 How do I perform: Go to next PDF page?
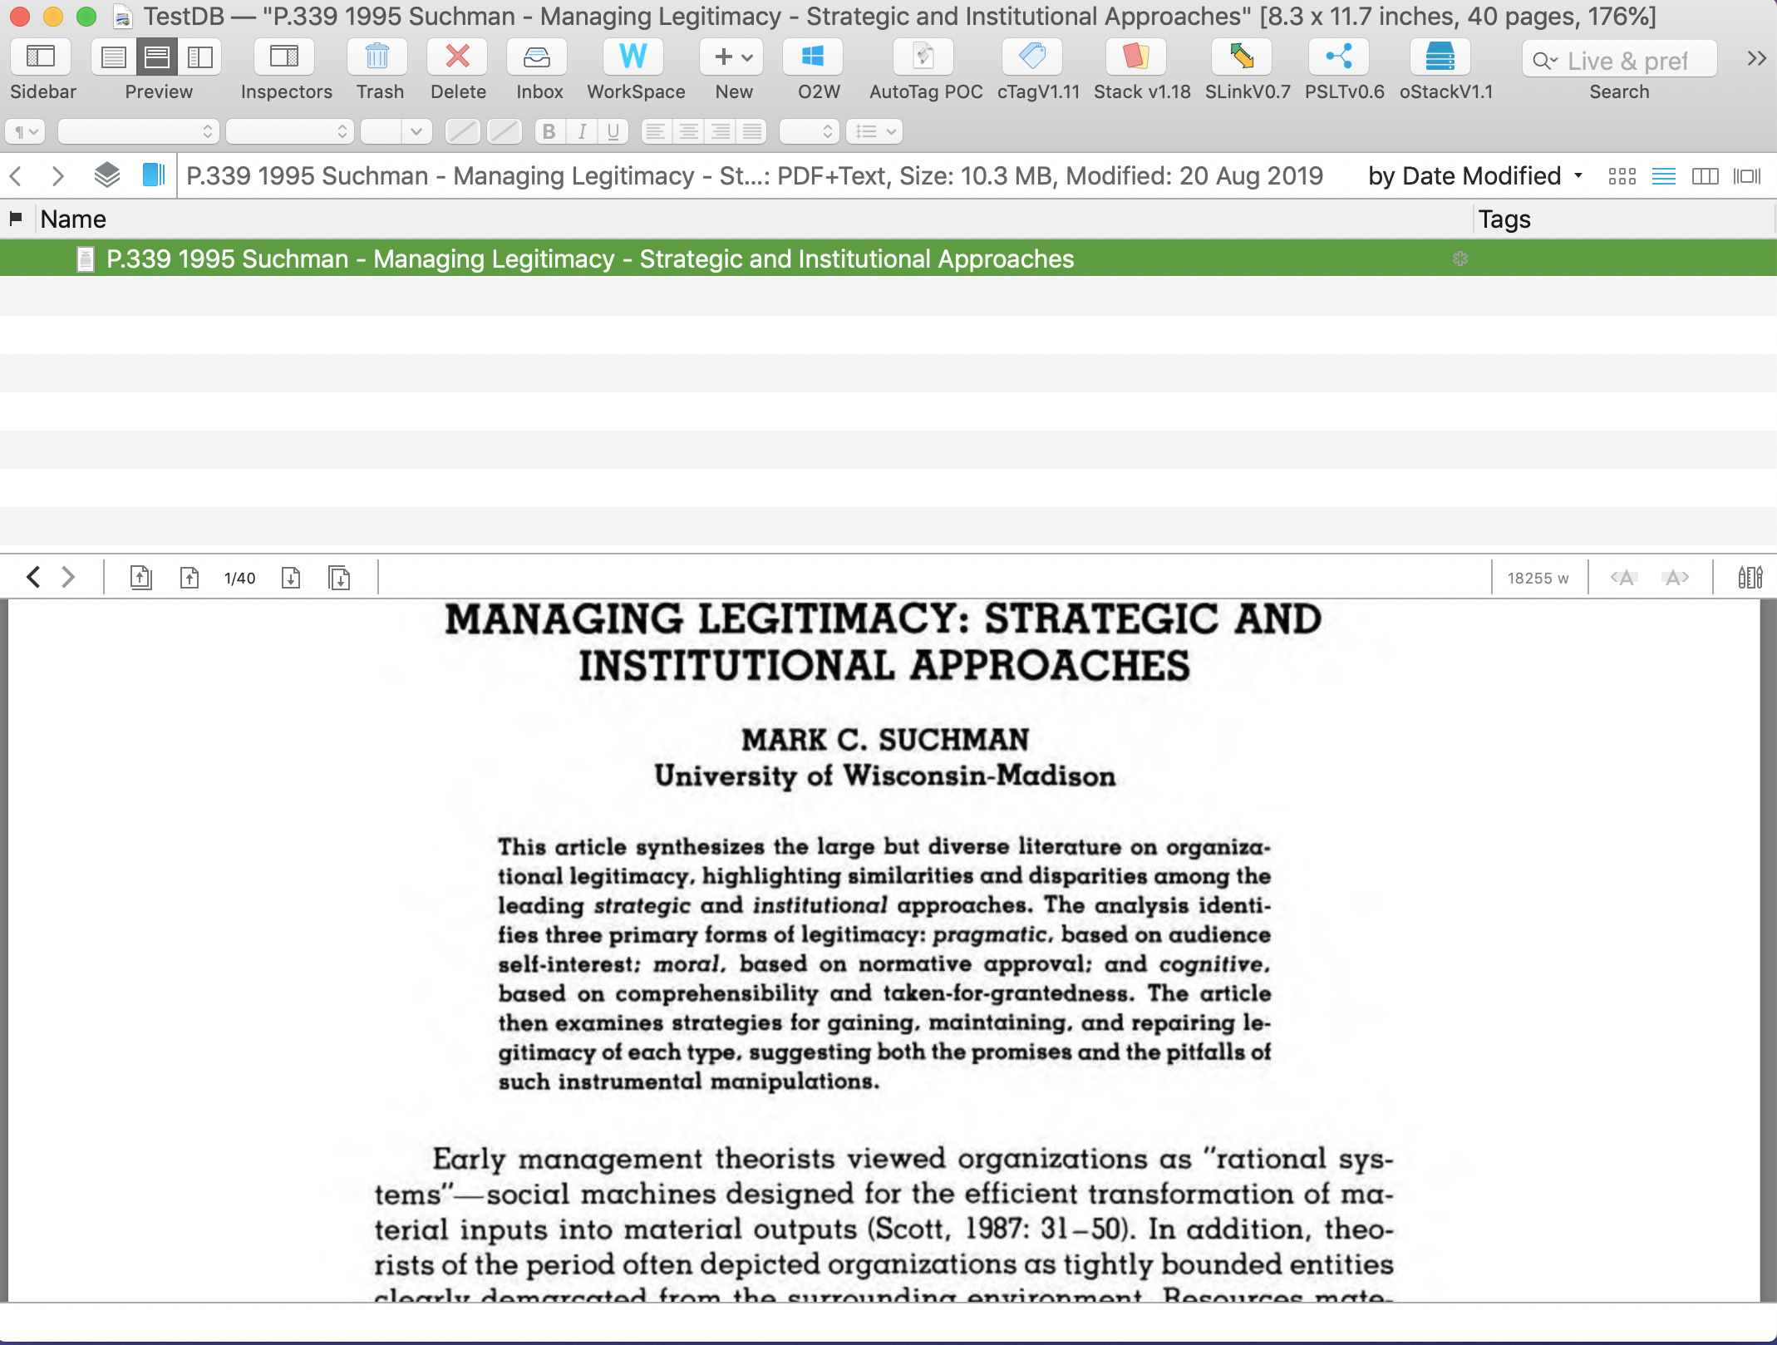click(291, 578)
